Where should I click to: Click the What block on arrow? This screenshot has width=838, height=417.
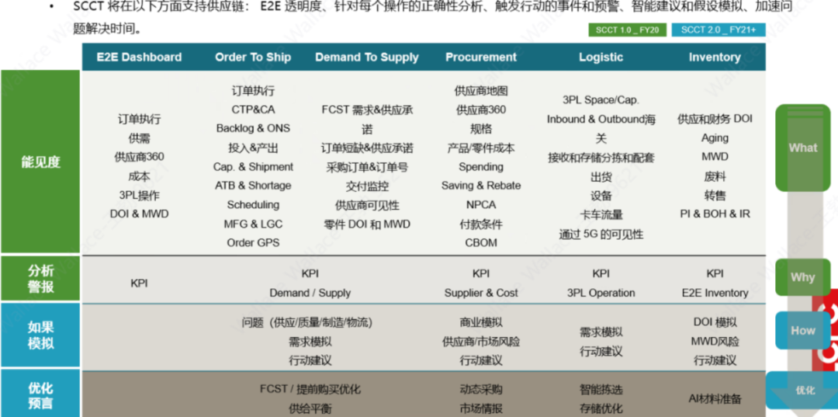point(803,148)
